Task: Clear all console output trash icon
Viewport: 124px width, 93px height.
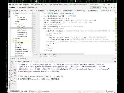Action: (15, 79)
